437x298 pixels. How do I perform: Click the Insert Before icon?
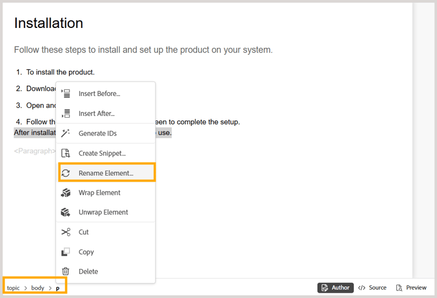click(x=66, y=94)
